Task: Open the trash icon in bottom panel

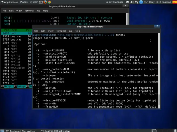Action: click(175, 131)
